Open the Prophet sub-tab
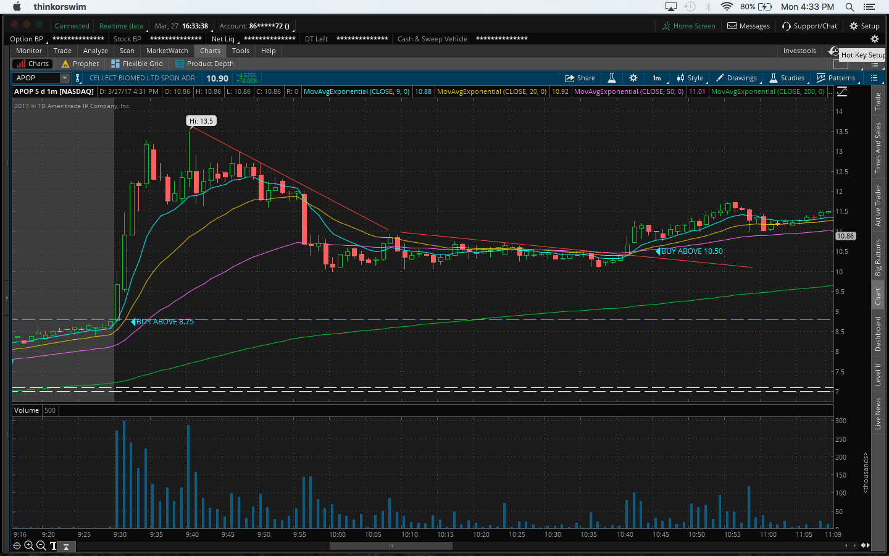Screen dimensions: 889x556 (x=80, y=64)
